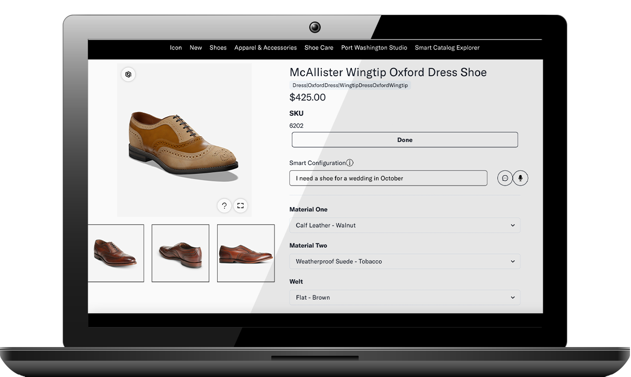Open the Welt Flat - Brown dropdown
The width and height of the screenshot is (631, 377).
click(x=404, y=298)
